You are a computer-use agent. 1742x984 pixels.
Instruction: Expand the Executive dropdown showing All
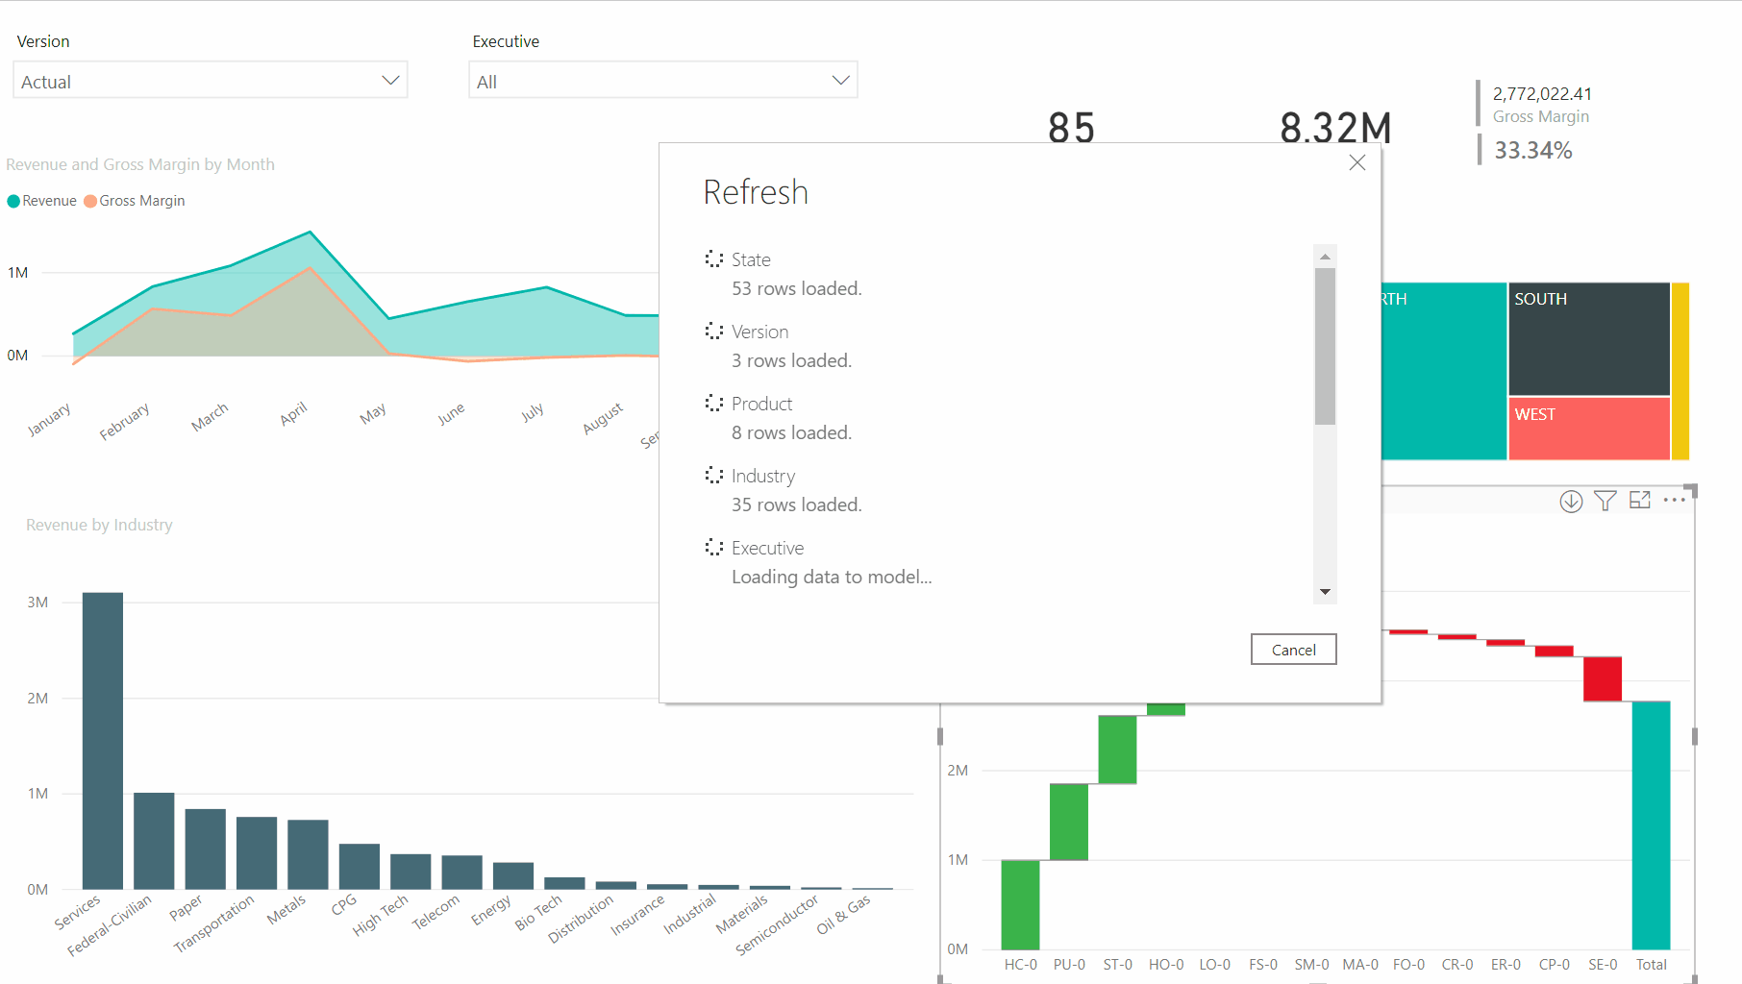(x=662, y=81)
